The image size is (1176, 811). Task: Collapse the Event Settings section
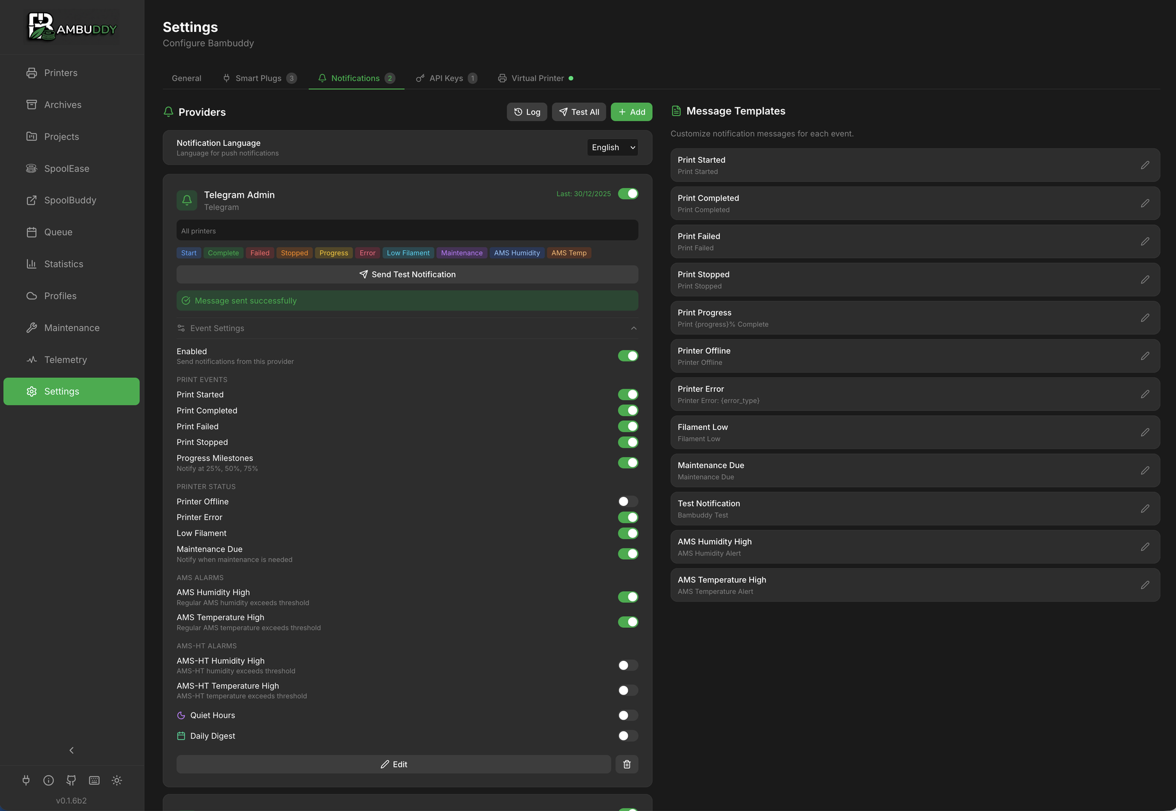(x=634, y=328)
